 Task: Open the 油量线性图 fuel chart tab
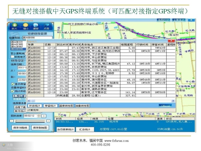pos(82,106)
